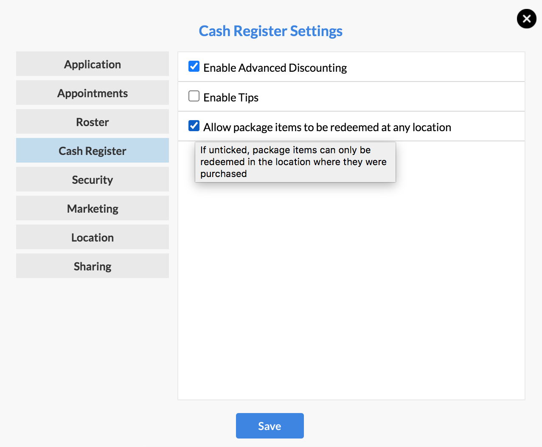Uncheck Enable Advanced Discounting checkbox

click(x=194, y=66)
